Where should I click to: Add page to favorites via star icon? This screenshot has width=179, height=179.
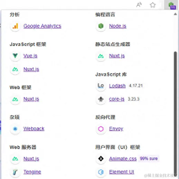point(153,5)
